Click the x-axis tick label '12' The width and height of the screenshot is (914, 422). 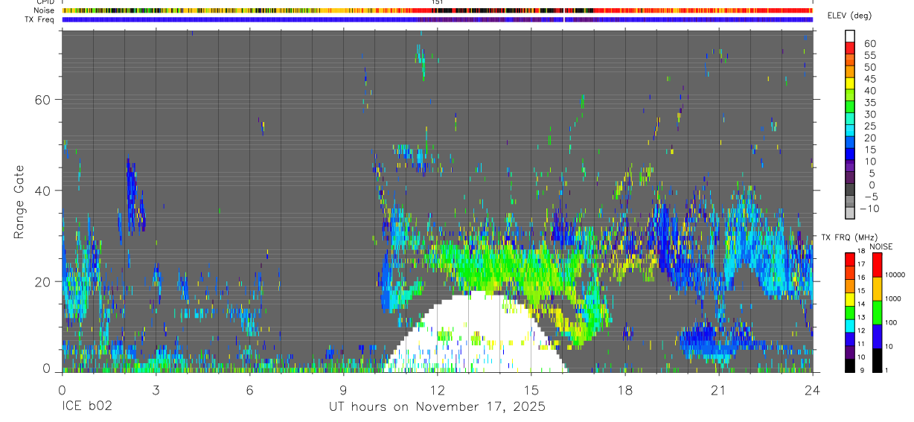click(437, 390)
